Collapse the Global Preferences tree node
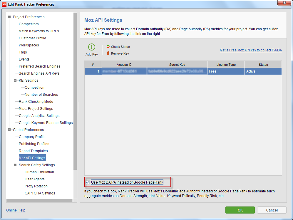This screenshot has width=293, height=220. 9,130
